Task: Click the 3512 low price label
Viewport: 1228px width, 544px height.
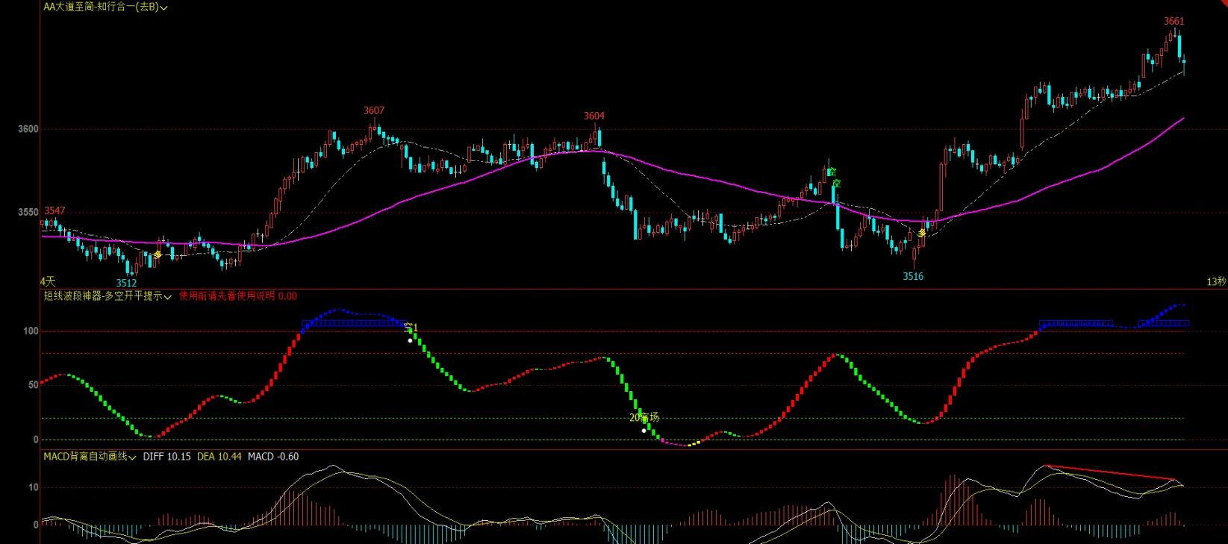Action: (x=126, y=283)
